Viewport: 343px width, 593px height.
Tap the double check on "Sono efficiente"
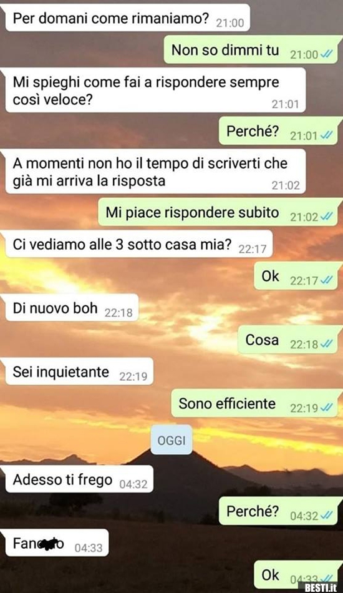(x=326, y=408)
